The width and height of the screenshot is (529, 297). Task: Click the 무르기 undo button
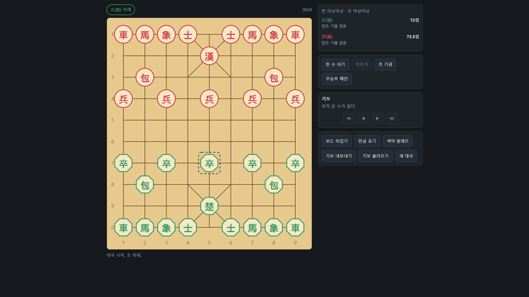point(361,64)
